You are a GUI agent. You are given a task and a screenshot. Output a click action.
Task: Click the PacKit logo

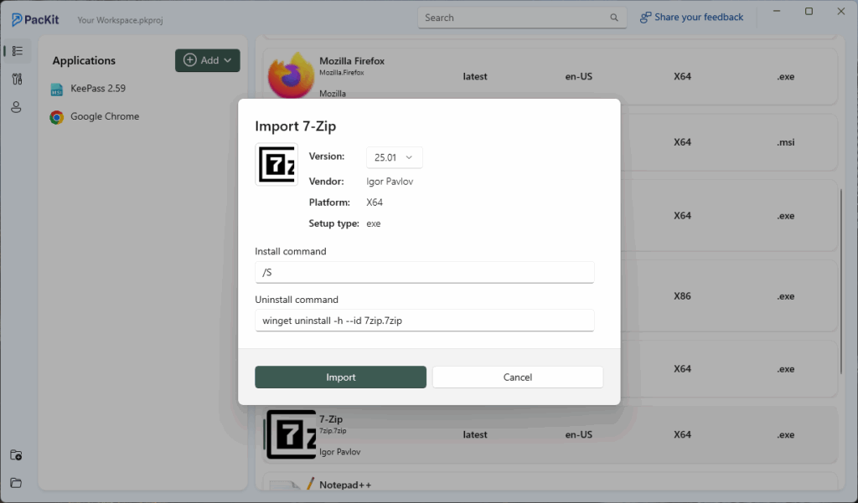point(36,18)
